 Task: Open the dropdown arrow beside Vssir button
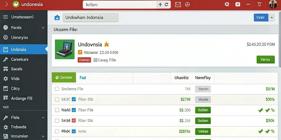coord(271,18)
